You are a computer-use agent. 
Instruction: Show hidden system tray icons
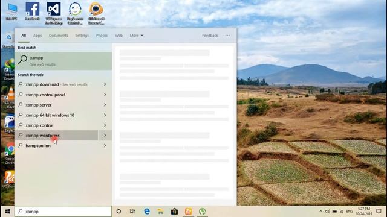point(320,212)
